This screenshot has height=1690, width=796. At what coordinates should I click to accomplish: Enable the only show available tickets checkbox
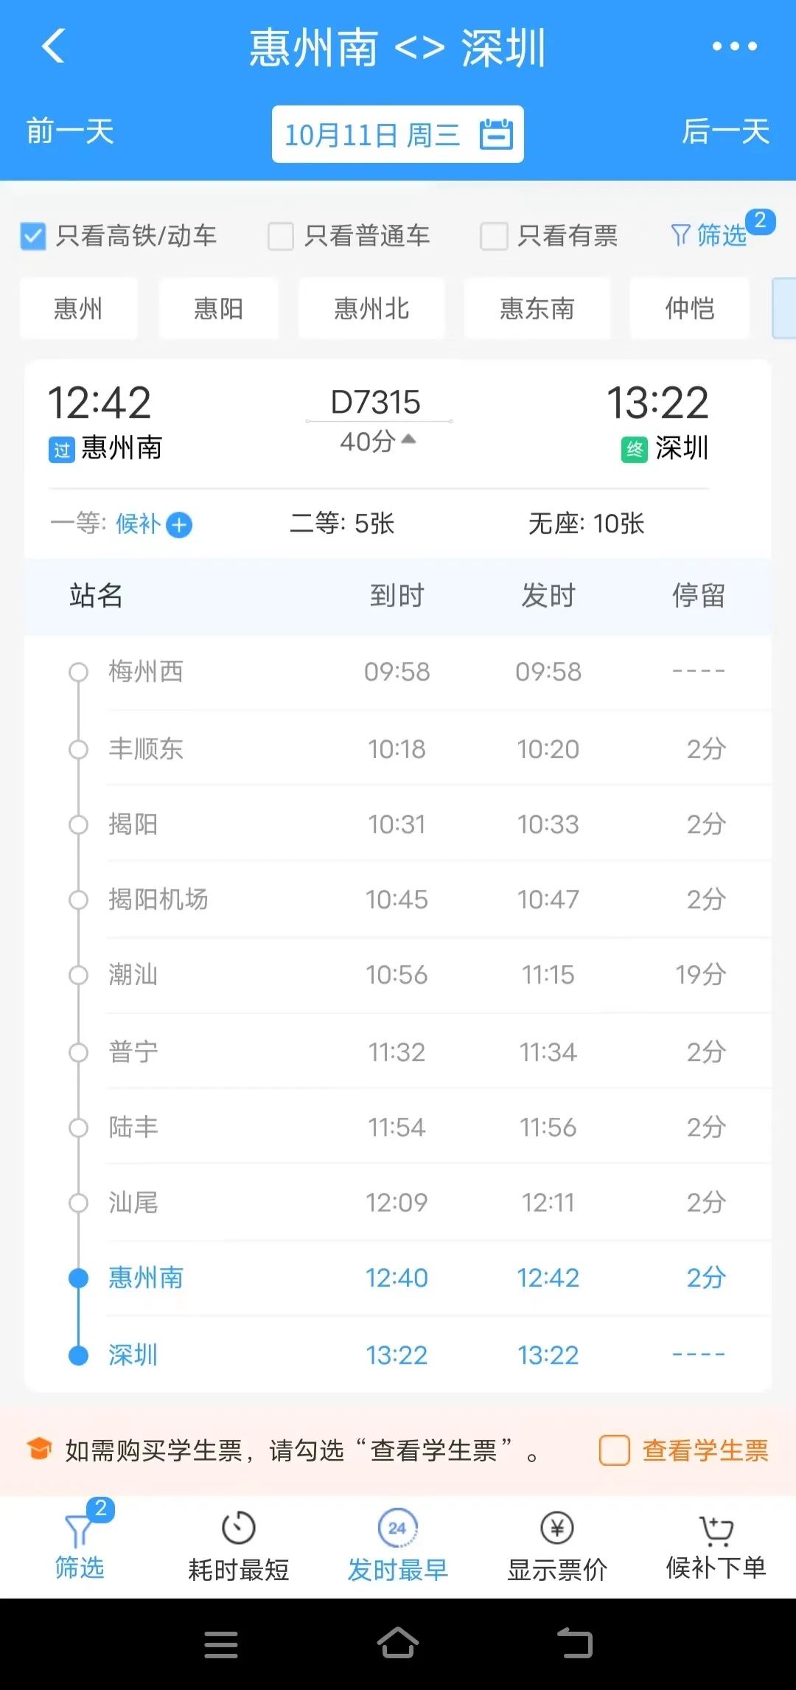(494, 237)
